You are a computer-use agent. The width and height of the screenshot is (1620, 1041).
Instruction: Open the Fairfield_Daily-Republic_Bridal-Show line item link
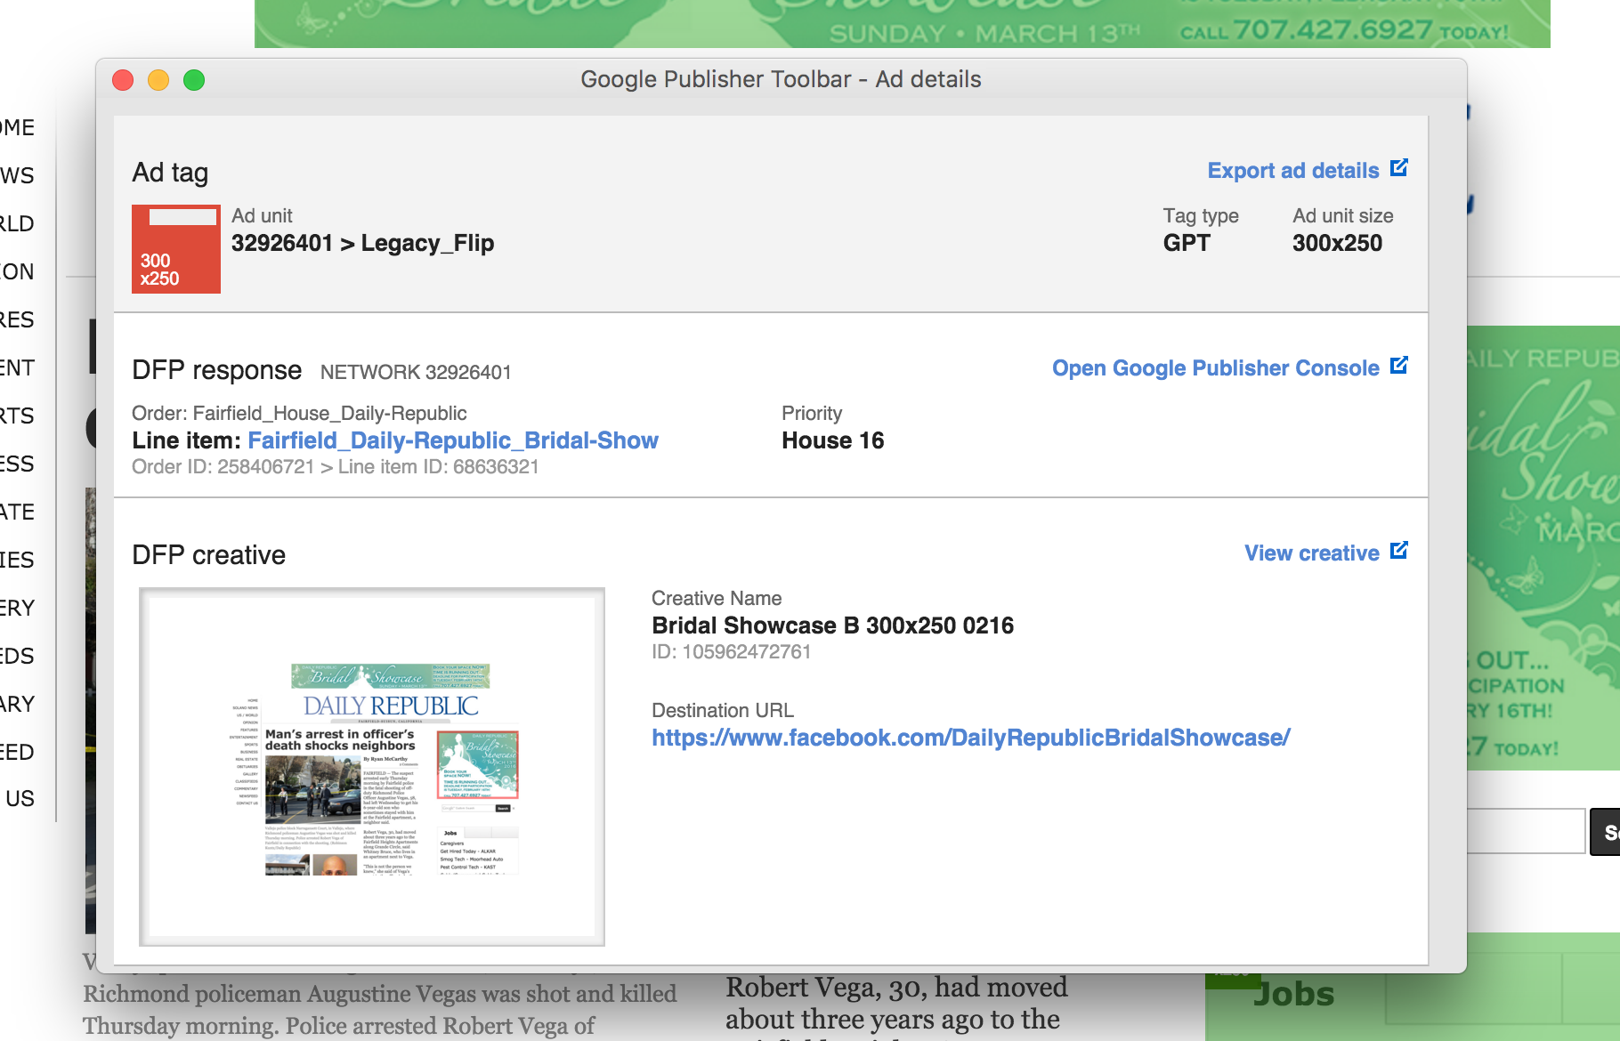(452, 440)
